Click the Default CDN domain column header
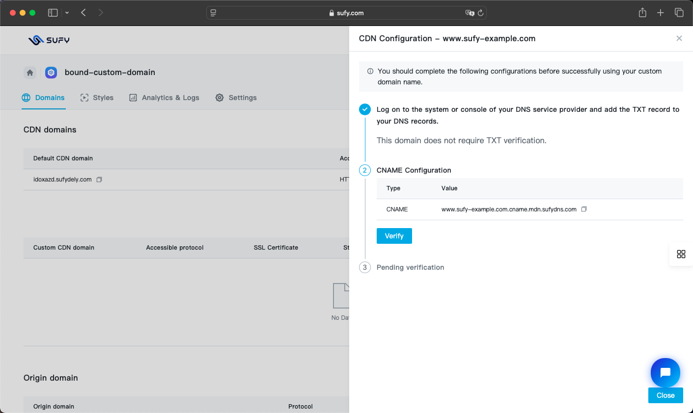The height and width of the screenshot is (413, 693). tap(63, 158)
